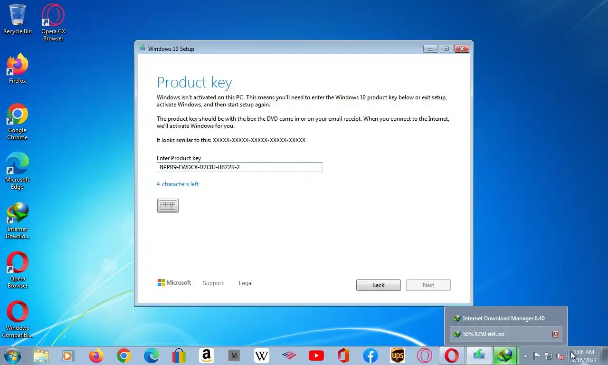Screen dimensions: 608x365
Task: Open the Windows Start menu
Action: [12, 355]
